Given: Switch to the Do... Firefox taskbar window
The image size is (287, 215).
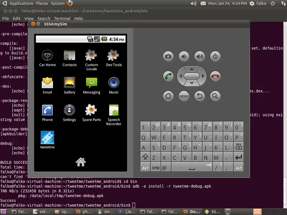Looking at the screenshot, I should 192,212.
